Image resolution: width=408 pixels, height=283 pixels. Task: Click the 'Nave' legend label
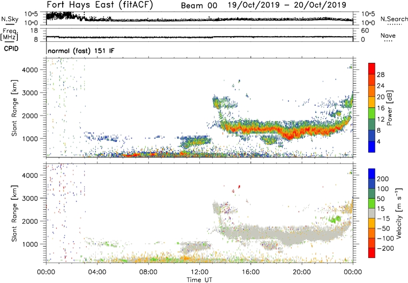click(388, 35)
